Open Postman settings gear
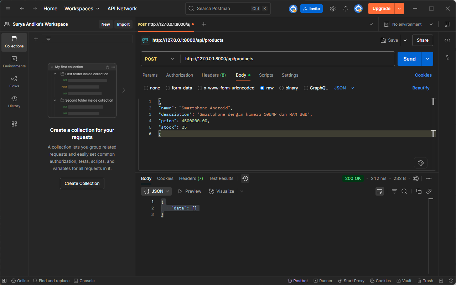The image size is (456, 285). [x=333, y=9]
